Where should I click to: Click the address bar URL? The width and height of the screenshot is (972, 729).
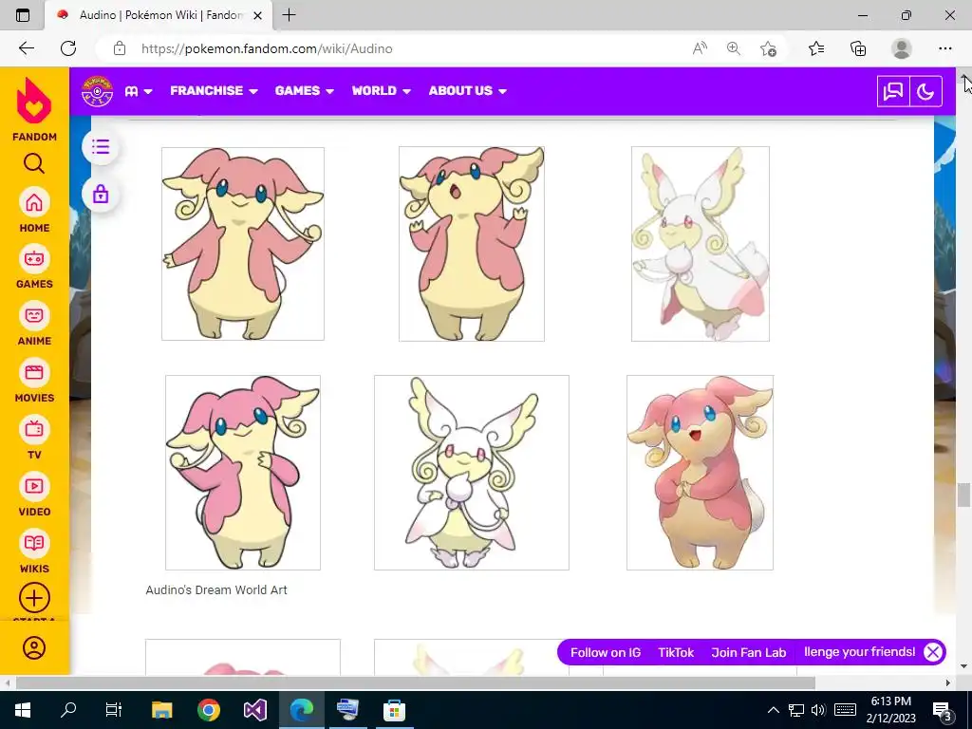click(267, 48)
